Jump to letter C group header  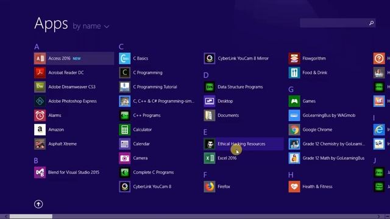coord(121,47)
